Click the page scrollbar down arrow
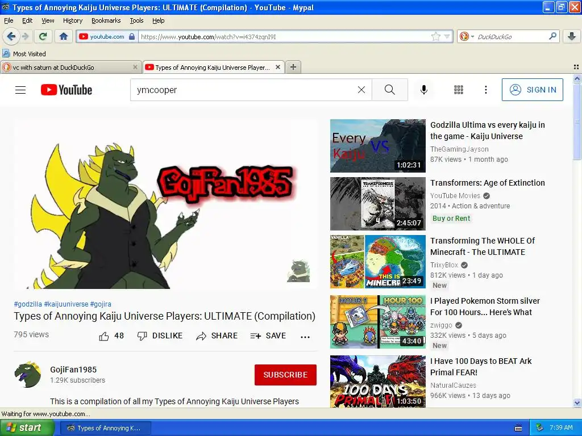Screen dimensions: 582x436 tap(577, 403)
